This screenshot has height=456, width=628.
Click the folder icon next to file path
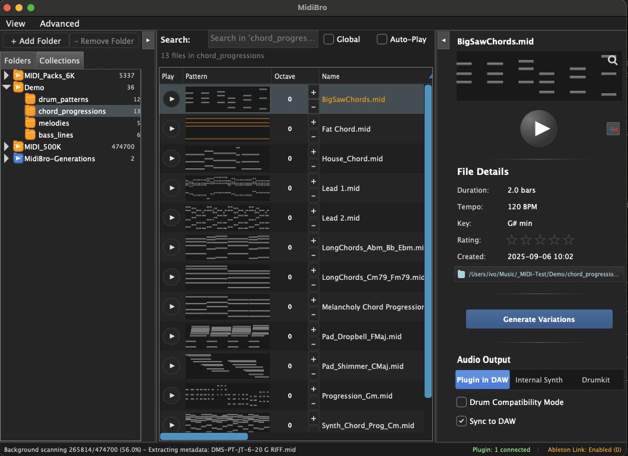pyautogui.click(x=461, y=275)
